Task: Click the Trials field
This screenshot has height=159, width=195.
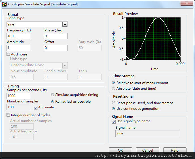Action: [x=90, y=77]
